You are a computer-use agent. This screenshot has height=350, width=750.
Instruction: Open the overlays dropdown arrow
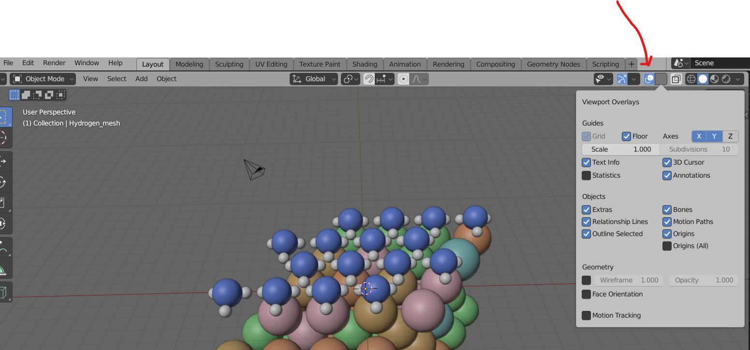661,79
